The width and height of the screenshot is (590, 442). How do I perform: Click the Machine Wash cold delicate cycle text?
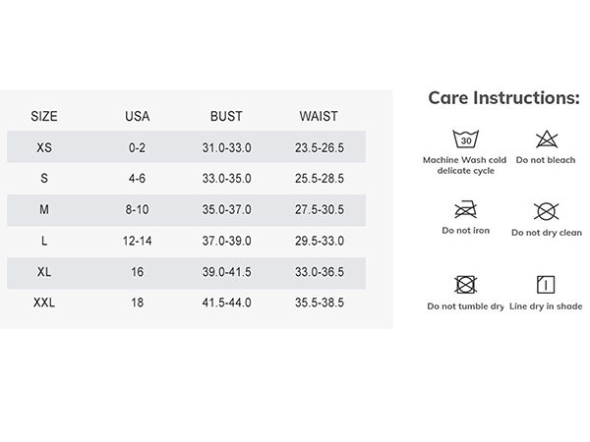(465, 165)
